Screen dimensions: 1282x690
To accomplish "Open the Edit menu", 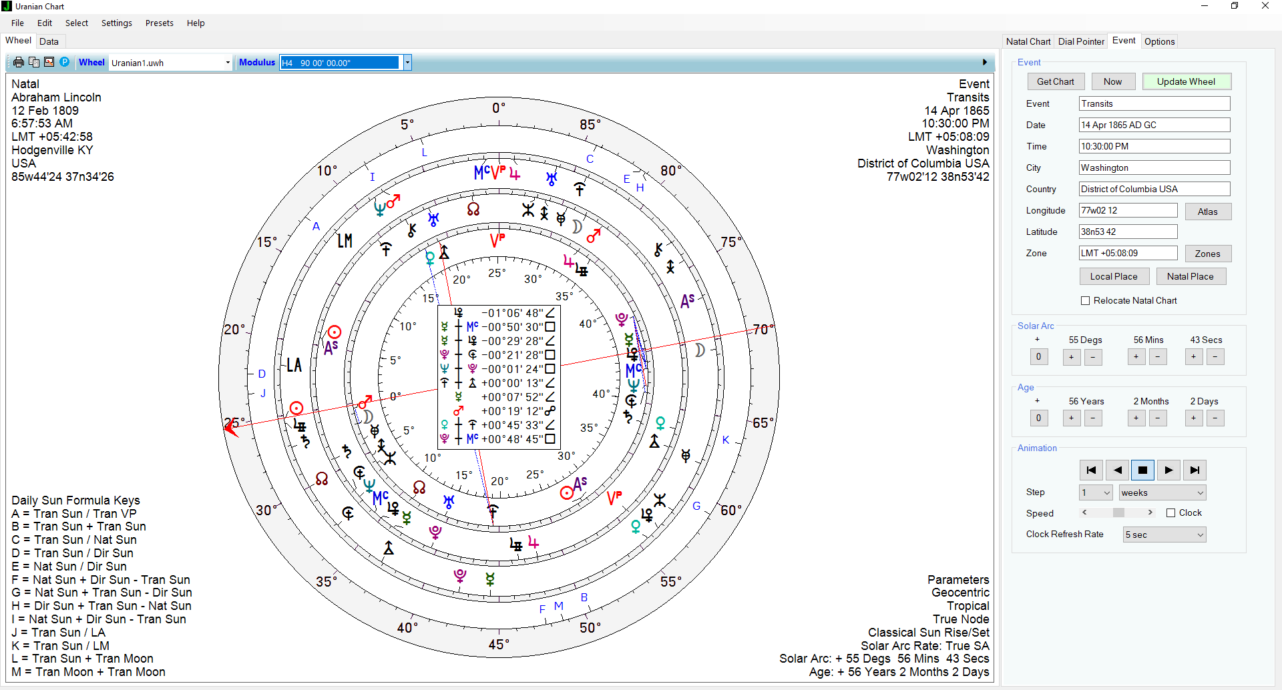I will tap(45, 23).
